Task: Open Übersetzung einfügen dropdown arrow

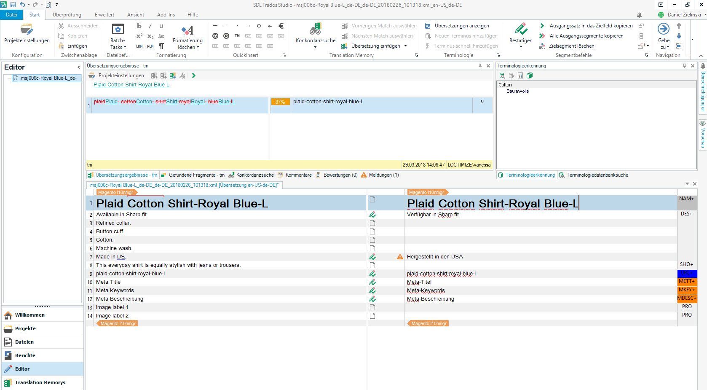Action: pyautogui.click(x=405, y=46)
